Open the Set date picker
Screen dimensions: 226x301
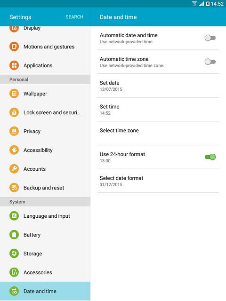(158, 86)
